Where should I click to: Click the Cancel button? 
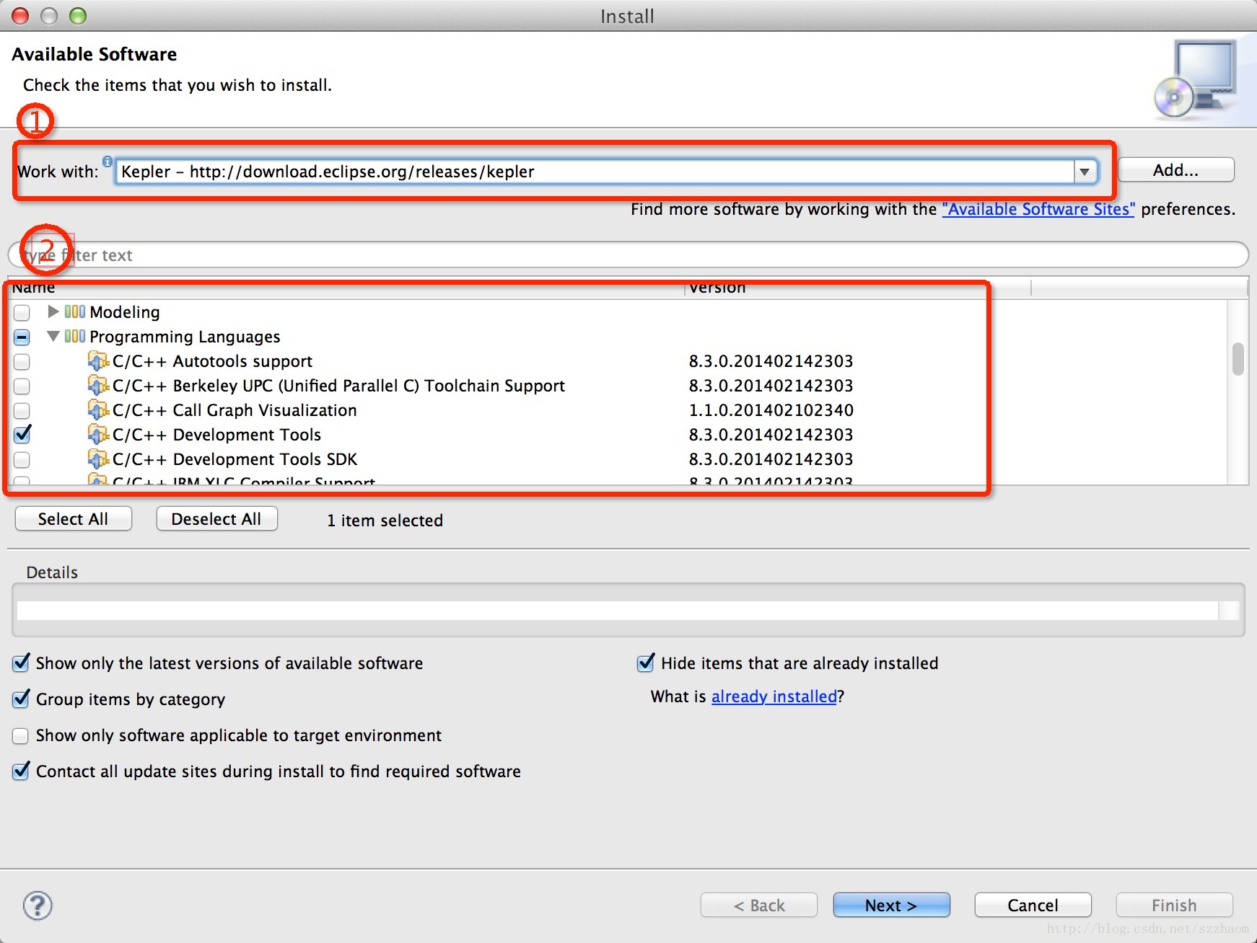1033,906
